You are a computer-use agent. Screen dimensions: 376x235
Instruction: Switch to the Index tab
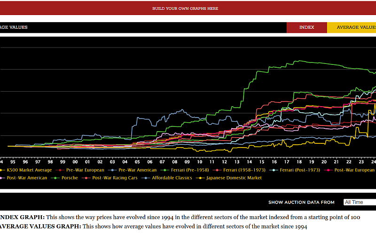point(306,27)
